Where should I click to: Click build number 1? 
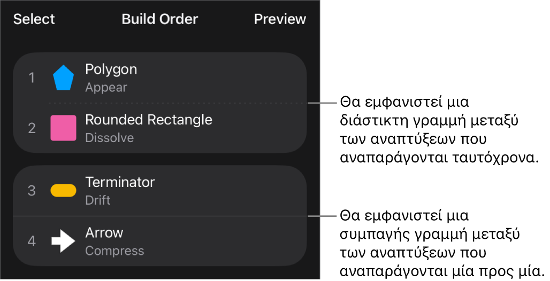pyautogui.click(x=32, y=78)
